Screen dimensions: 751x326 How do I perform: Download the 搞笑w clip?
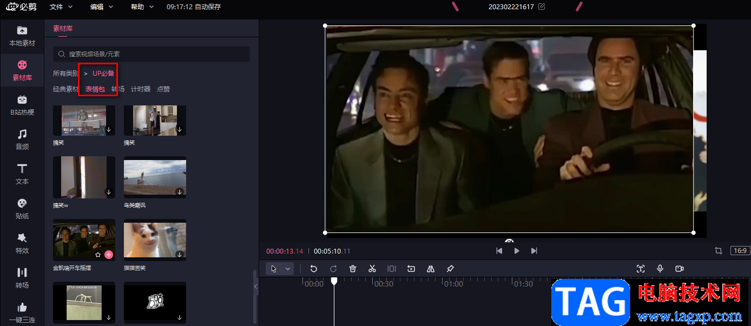click(x=108, y=192)
